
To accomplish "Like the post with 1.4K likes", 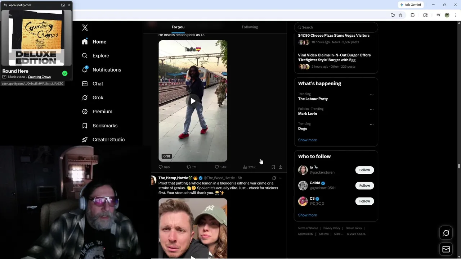I will [x=220, y=167].
